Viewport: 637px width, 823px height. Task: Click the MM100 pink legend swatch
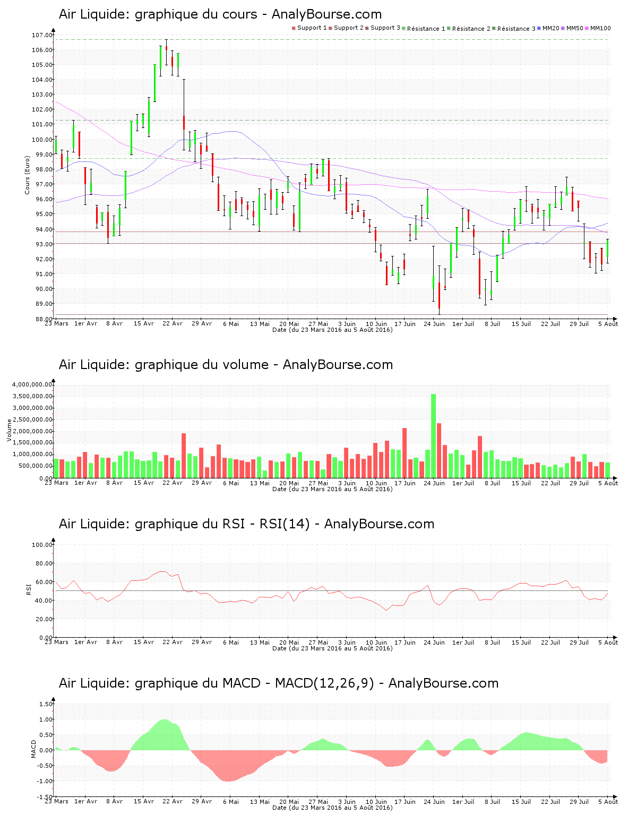(x=587, y=28)
